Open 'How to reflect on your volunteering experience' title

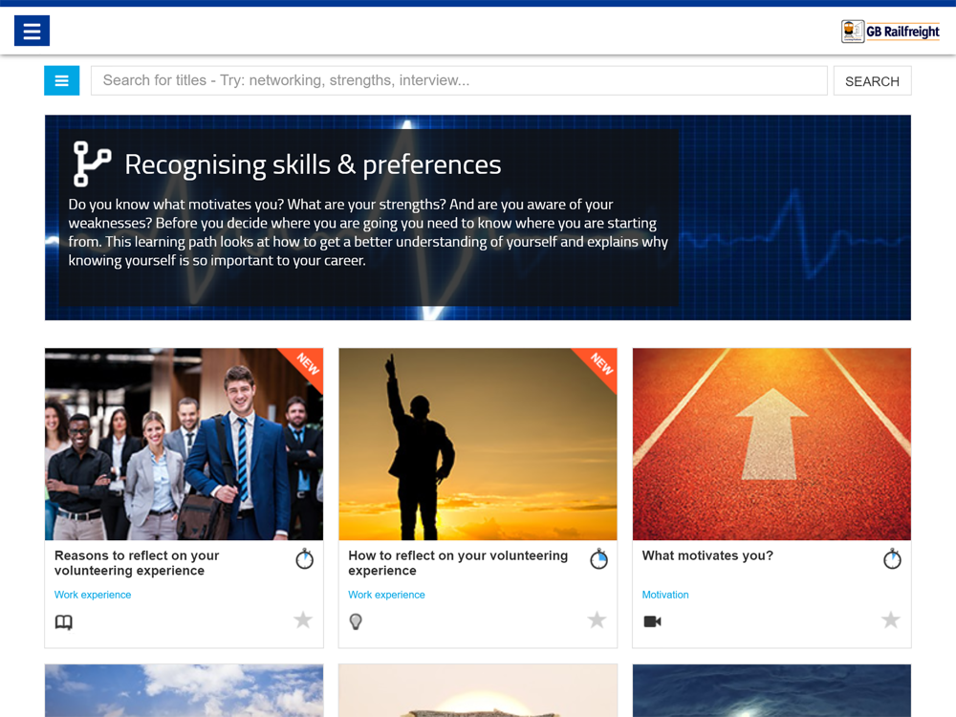point(458,563)
